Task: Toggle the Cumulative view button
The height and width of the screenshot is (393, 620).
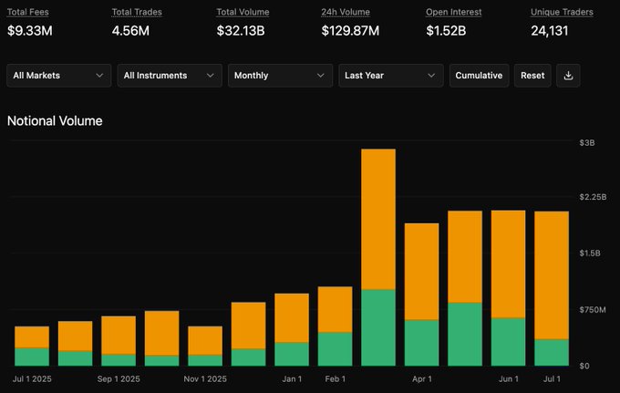Action: tap(479, 76)
